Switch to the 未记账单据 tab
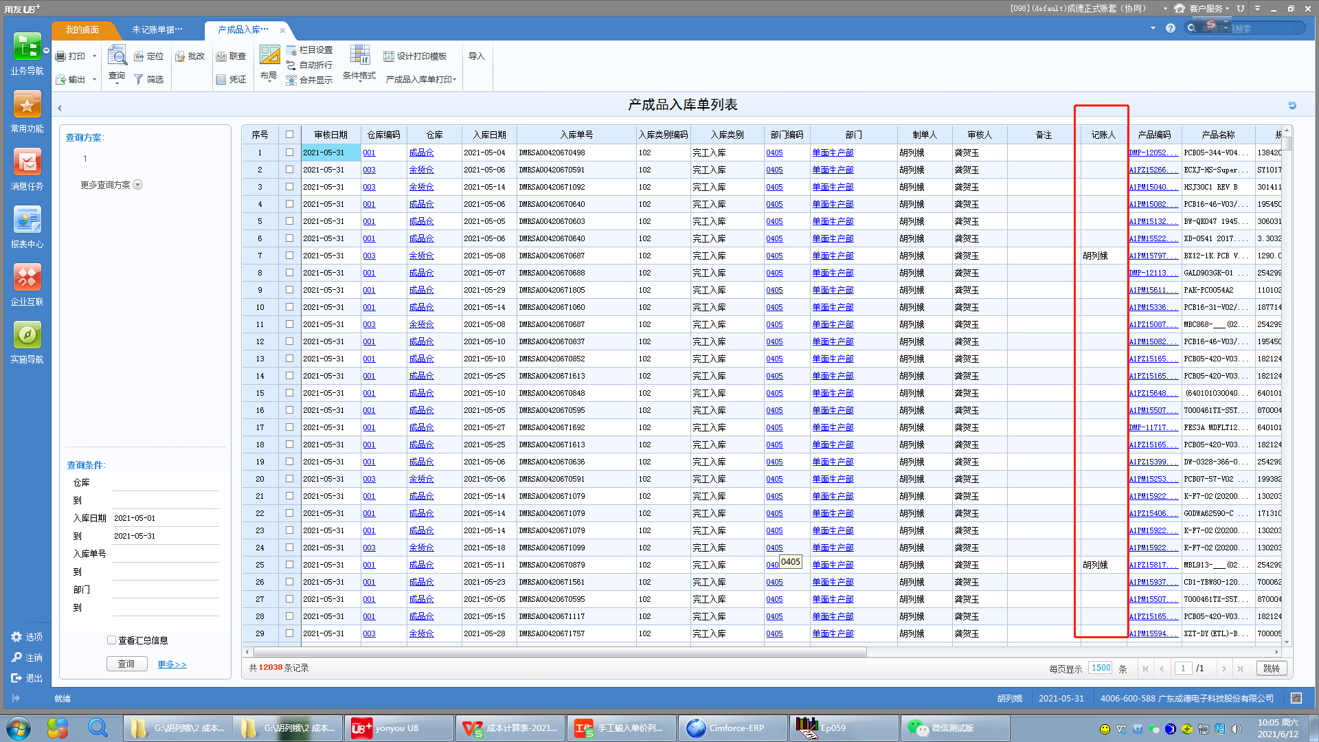Viewport: 1319px width, 742px height. click(157, 30)
